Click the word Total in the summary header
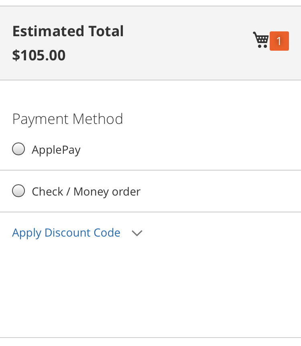Screen dimensions: 301x346 click(106, 31)
